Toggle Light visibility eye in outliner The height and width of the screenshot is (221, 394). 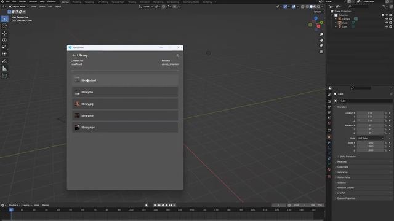387,26
